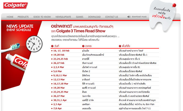Click location text ending with ชั้น B1
183x111 pixels.
click(129, 67)
